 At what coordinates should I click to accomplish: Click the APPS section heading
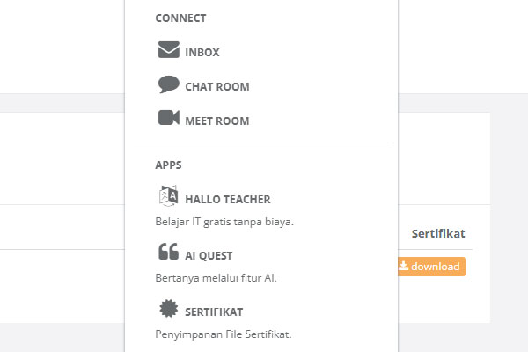click(168, 165)
